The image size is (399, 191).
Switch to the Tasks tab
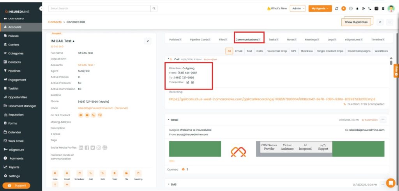(273, 40)
